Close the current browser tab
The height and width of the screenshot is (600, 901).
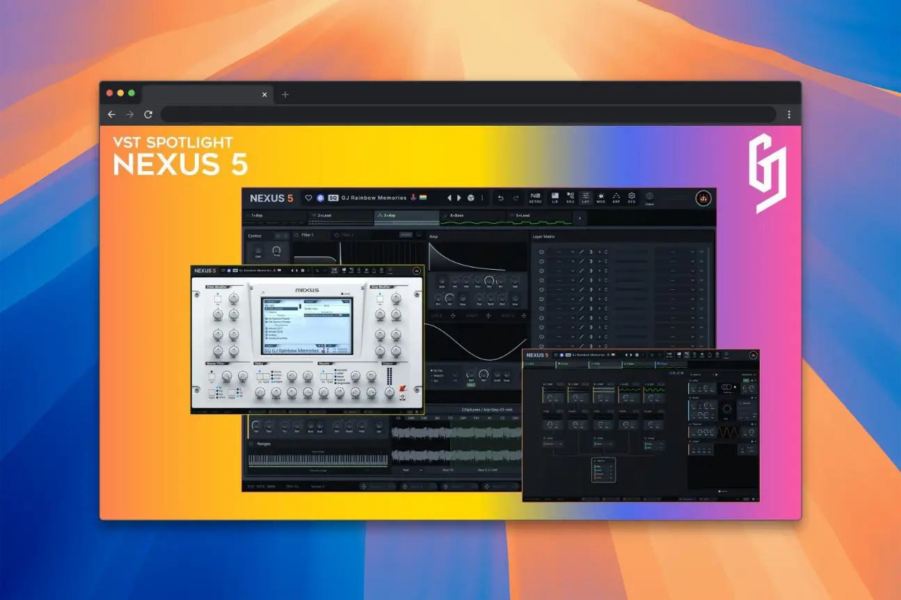point(264,95)
